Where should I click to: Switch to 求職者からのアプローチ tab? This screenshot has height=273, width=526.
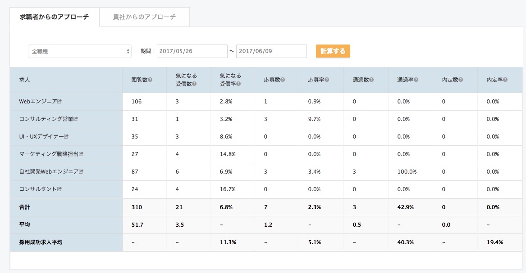coord(55,17)
